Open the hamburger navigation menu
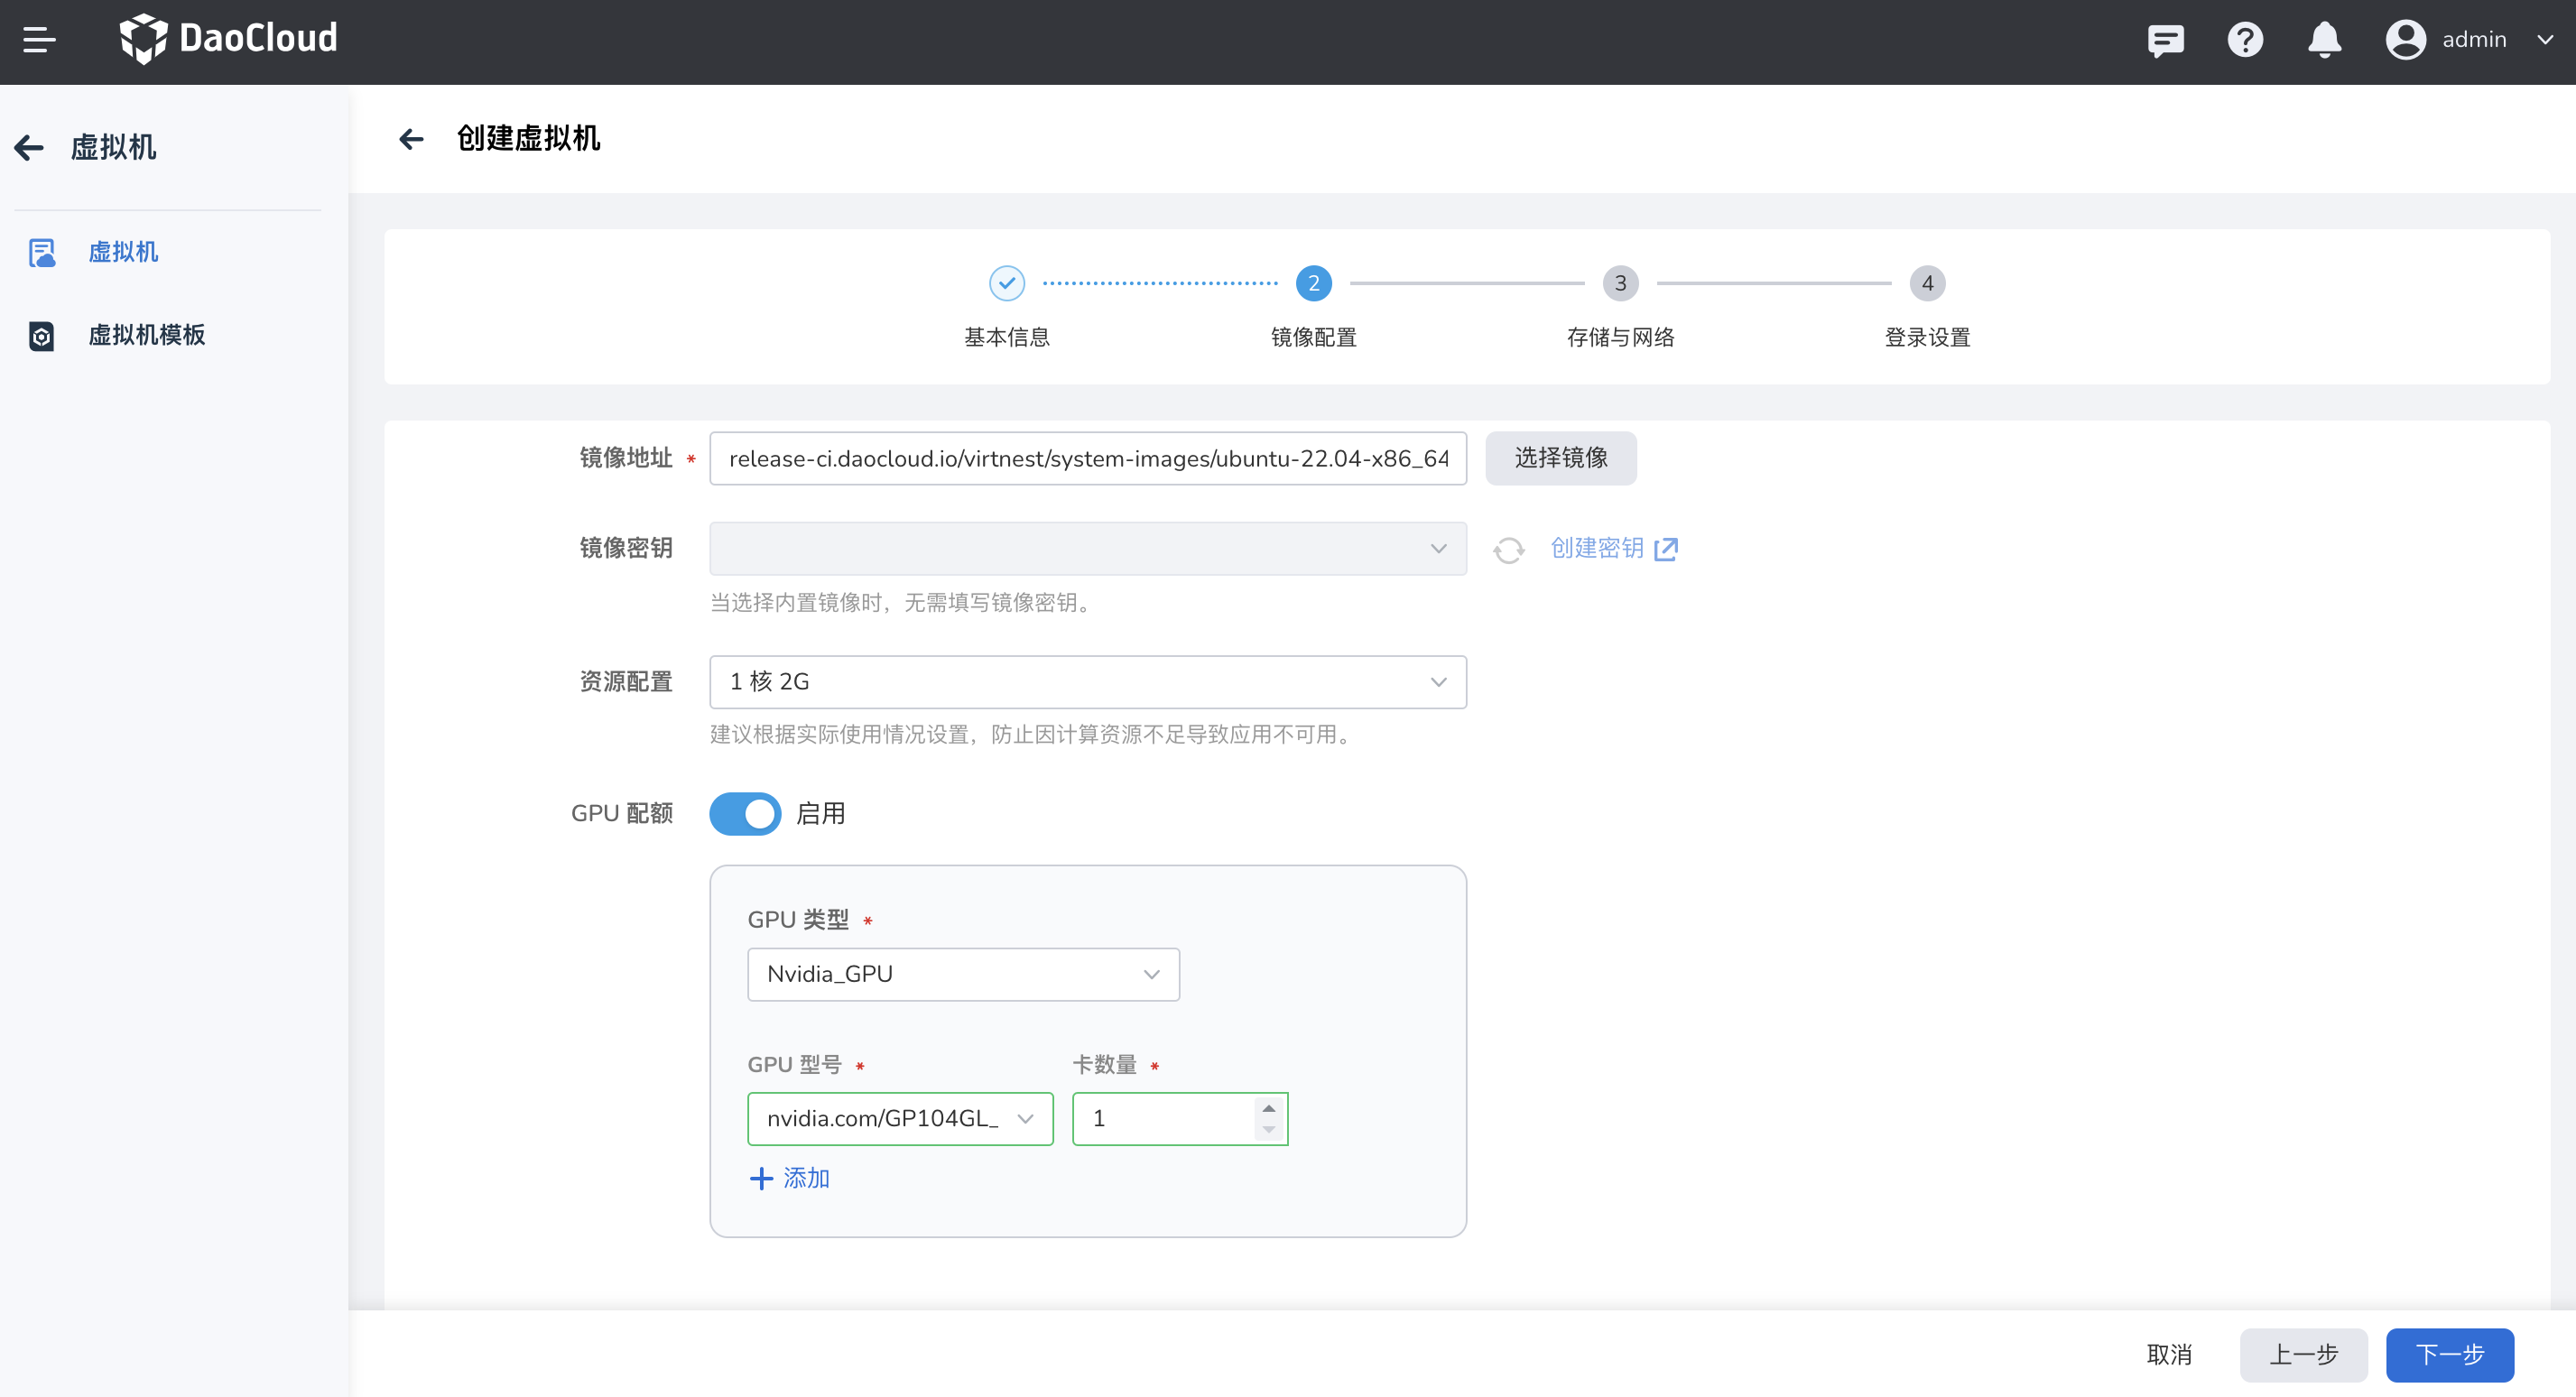 (40, 40)
